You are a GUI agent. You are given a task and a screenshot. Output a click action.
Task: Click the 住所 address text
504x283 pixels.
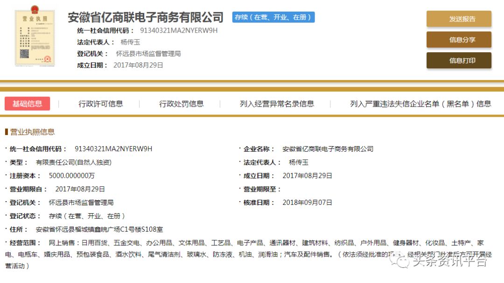[99, 229]
